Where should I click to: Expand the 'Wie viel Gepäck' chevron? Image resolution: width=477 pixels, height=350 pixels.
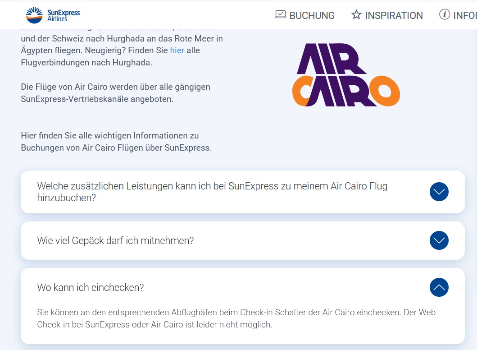(x=439, y=240)
